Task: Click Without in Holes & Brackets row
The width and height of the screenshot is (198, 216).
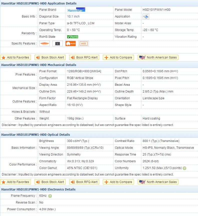Action: coord(44,112)
